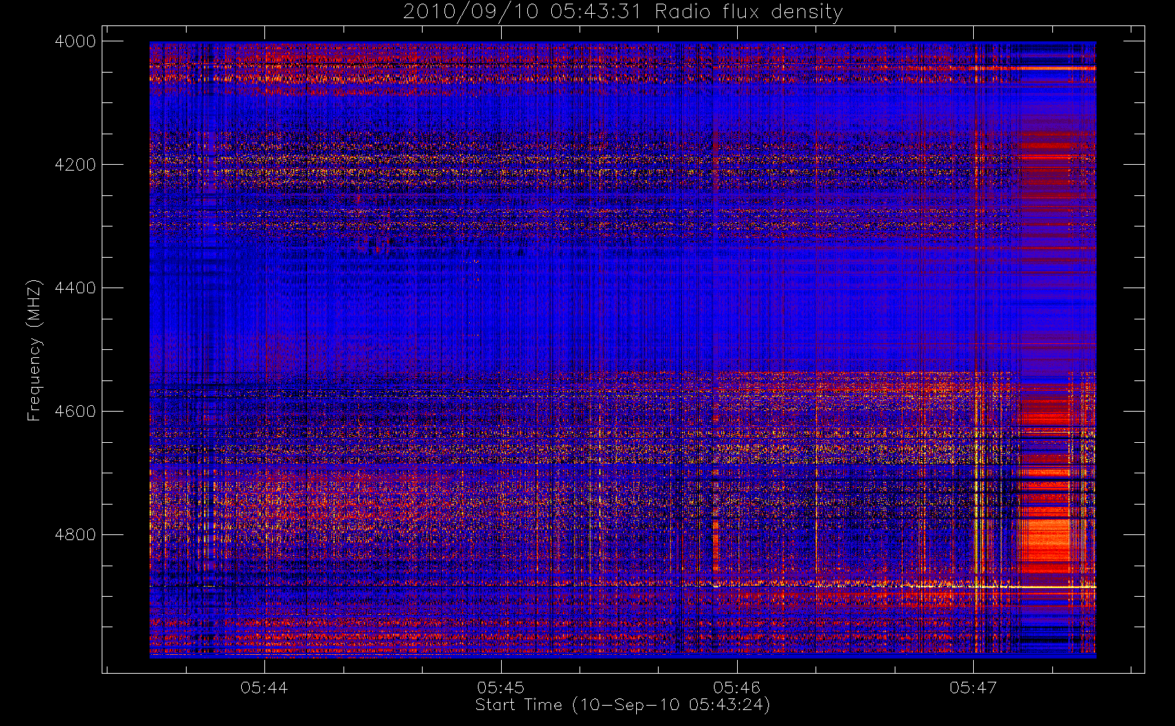1175x726 pixels.
Task: Click the '05:45' time axis label
Action: pyautogui.click(x=501, y=688)
